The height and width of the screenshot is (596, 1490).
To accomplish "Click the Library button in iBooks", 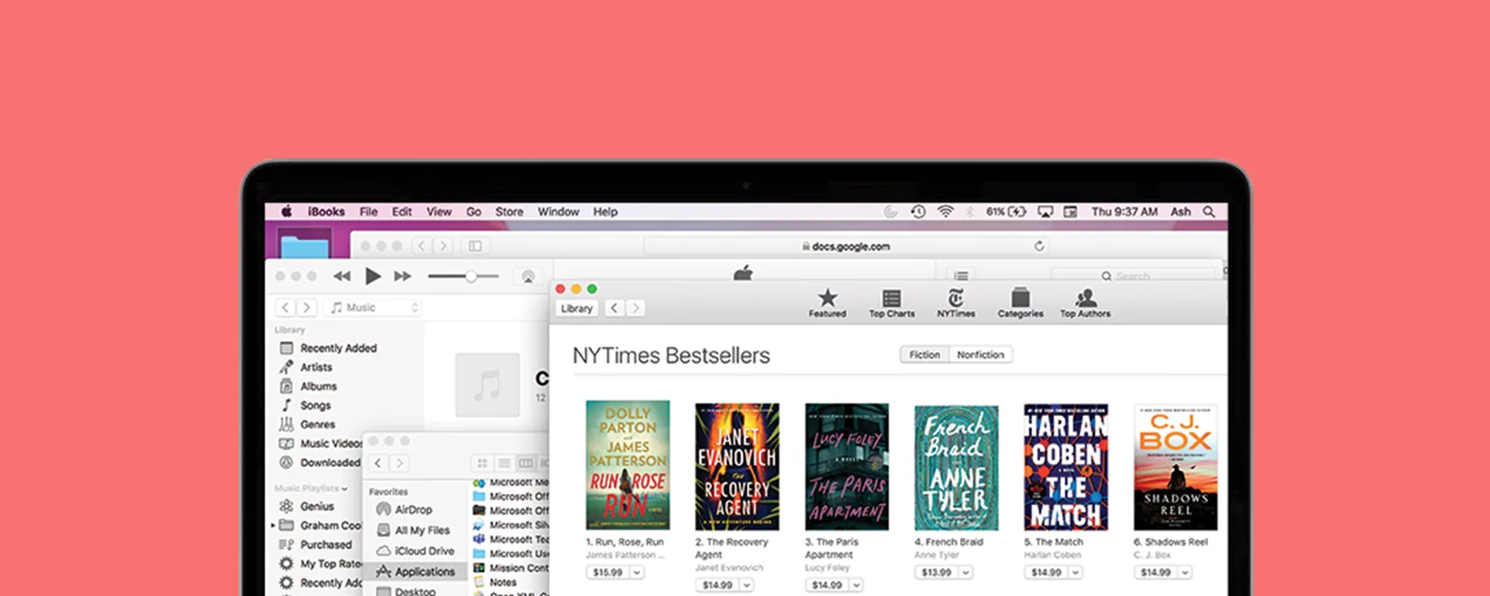I will point(576,308).
